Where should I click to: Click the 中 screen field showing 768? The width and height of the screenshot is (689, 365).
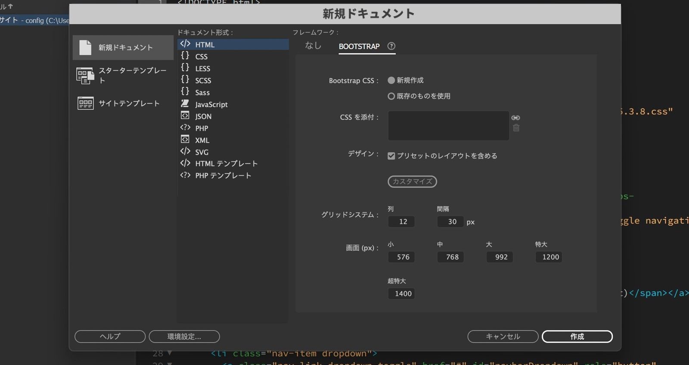(450, 257)
